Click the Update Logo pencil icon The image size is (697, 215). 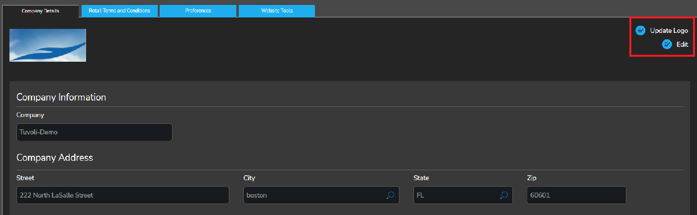(641, 31)
